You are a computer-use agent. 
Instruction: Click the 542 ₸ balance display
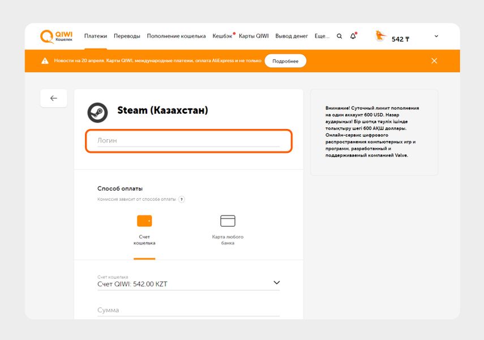(x=400, y=39)
